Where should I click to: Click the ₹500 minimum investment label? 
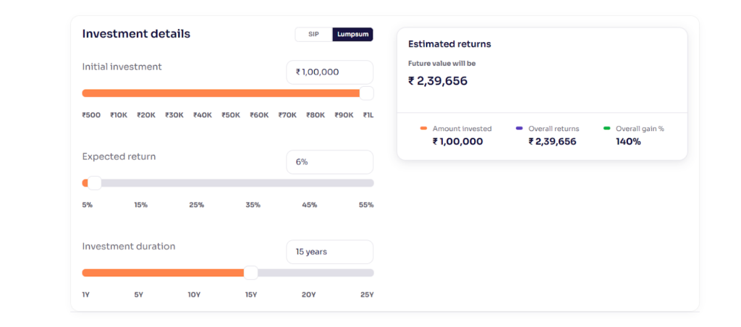90,115
